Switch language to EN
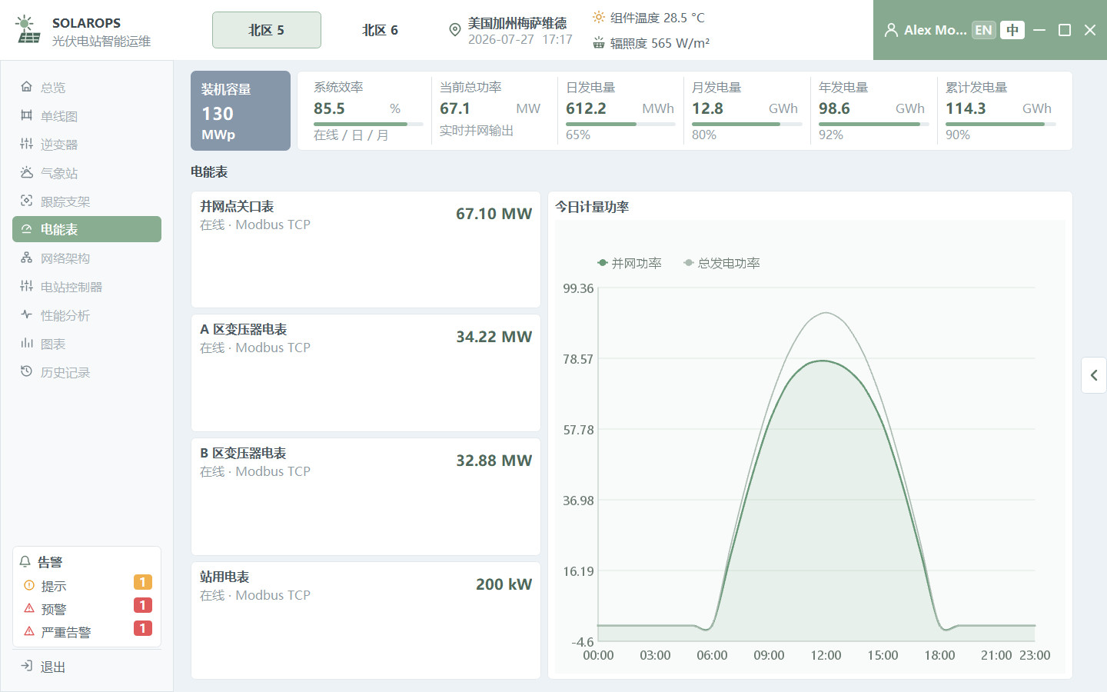 [x=983, y=30]
